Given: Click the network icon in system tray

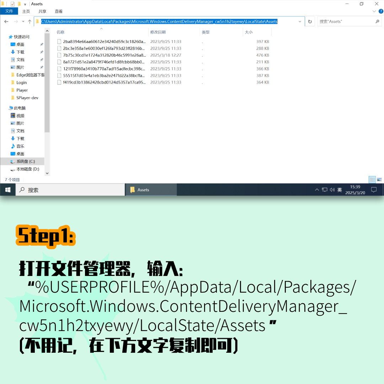Looking at the screenshot, I should coord(325,190).
